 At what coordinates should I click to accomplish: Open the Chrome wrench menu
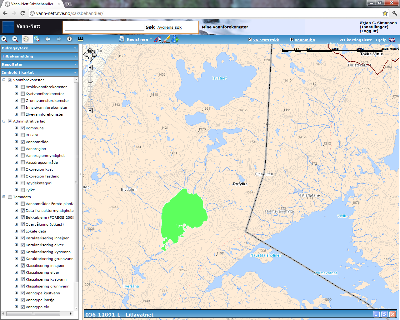tap(395, 13)
